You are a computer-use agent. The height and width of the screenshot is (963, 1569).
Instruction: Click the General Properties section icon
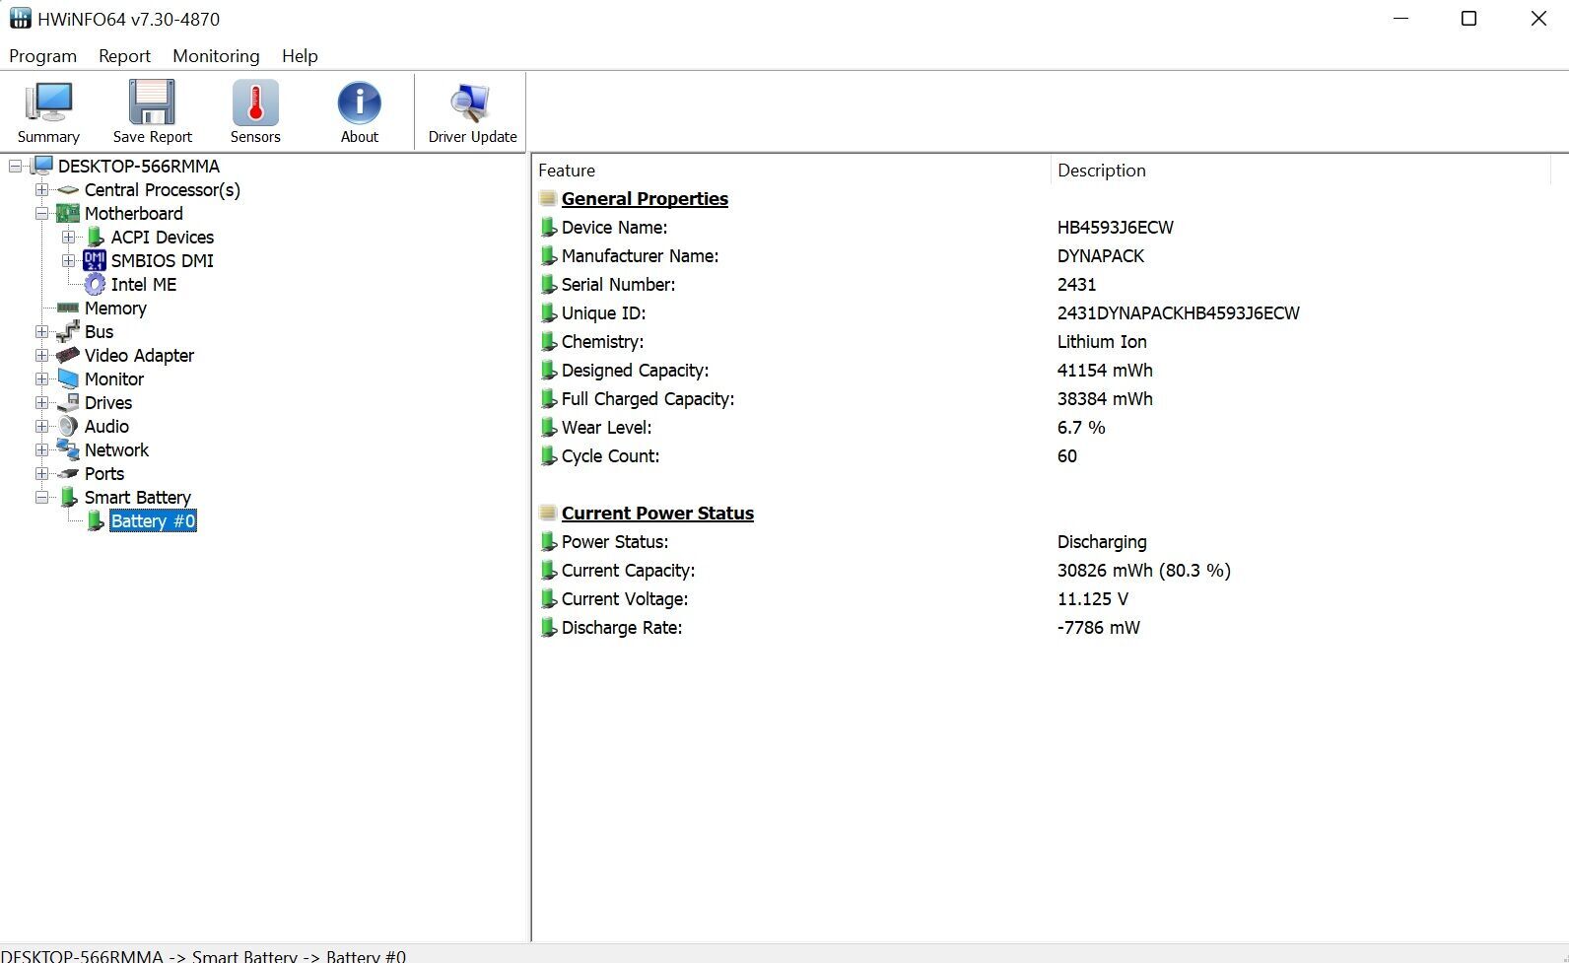548,198
